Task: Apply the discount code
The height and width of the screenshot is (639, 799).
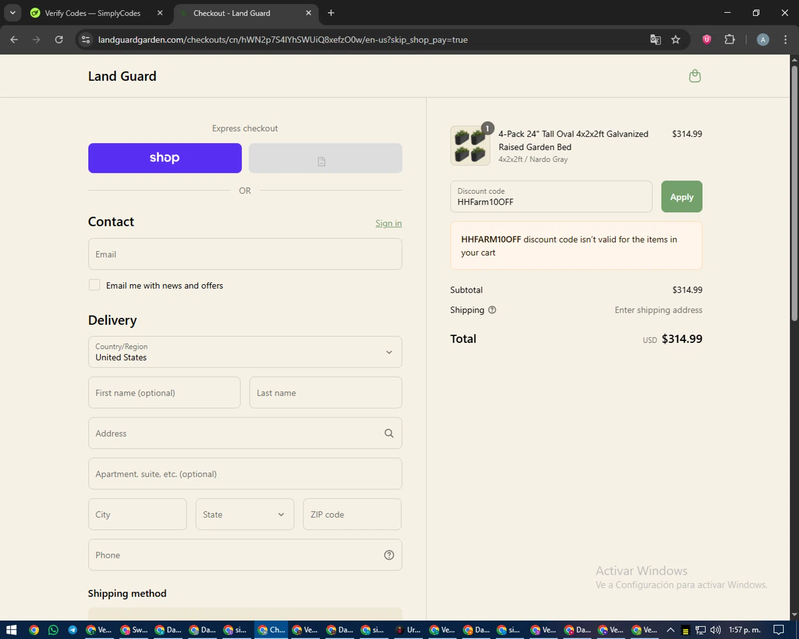Action: point(682,196)
